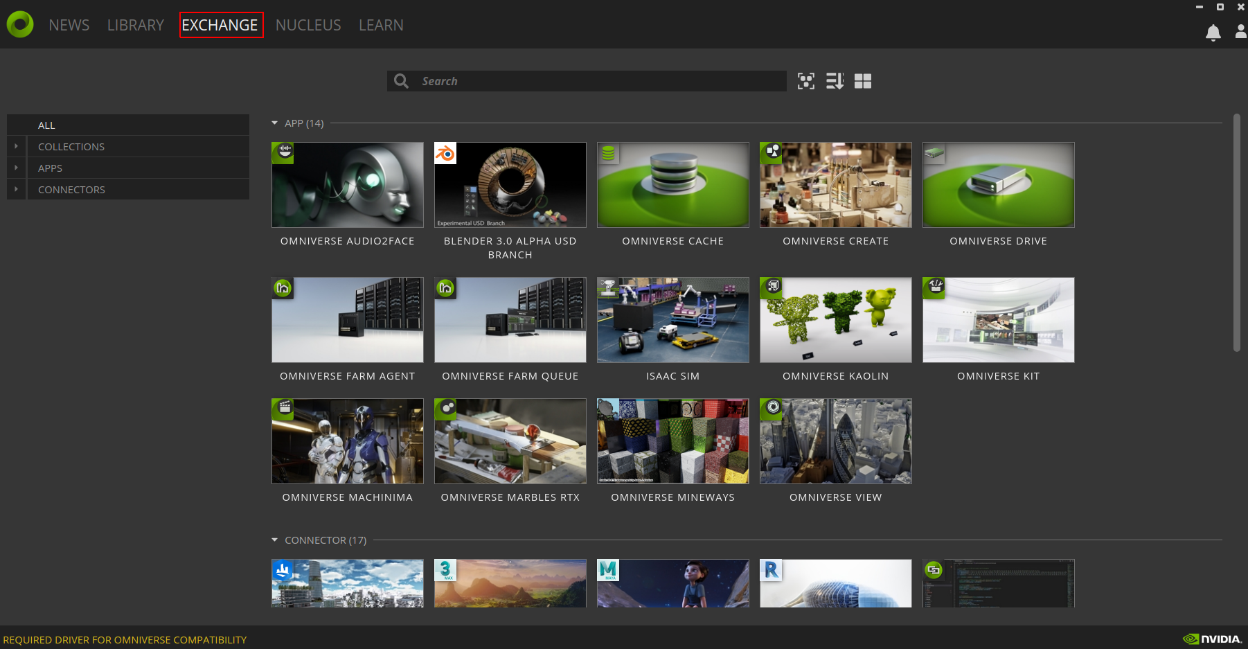The image size is (1248, 649).
Task: Click Kit tools badge icon
Action: click(x=934, y=288)
